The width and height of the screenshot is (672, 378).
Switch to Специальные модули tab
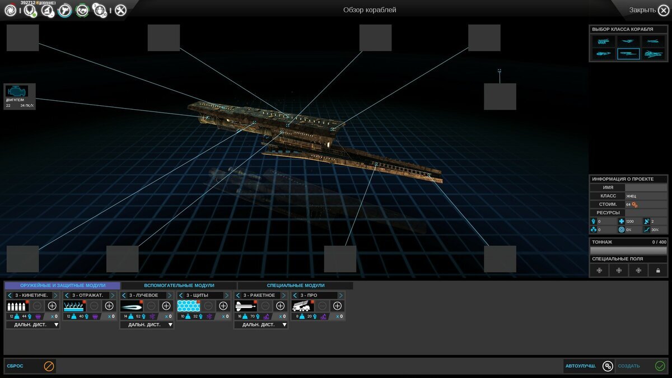point(295,286)
